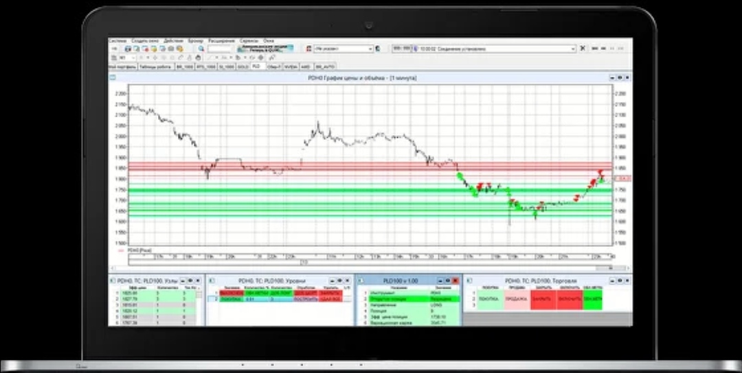Click the chart window icon in title bar
This screenshot has height=373, width=742.
tap(113, 78)
